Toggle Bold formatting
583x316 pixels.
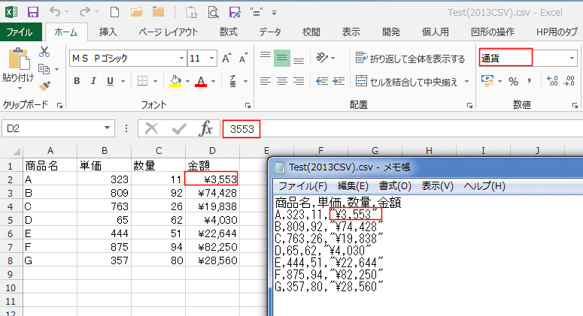pyautogui.click(x=77, y=81)
